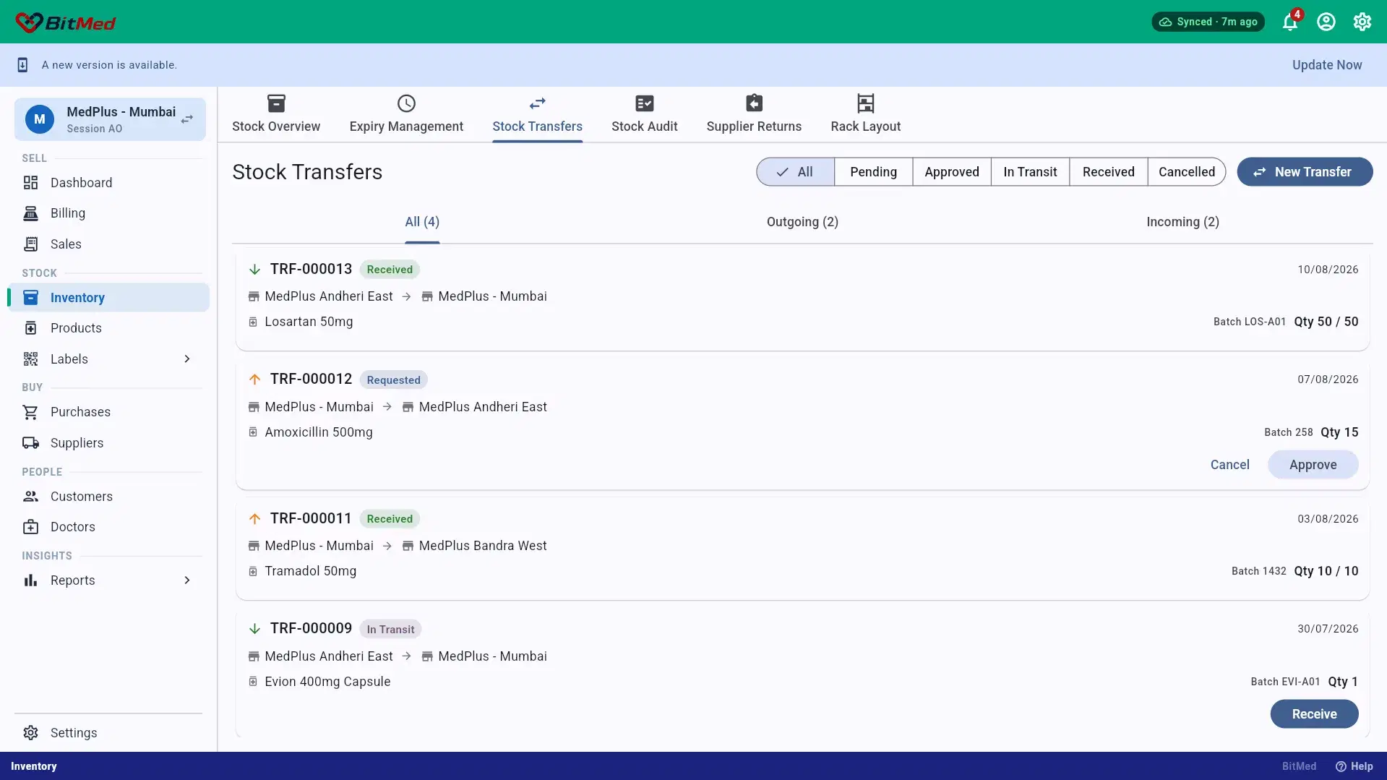Image resolution: width=1387 pixels, height=780 pixels.
Task: Click the Amoxicillin 500mg item name
Action: tap(319, 432)
